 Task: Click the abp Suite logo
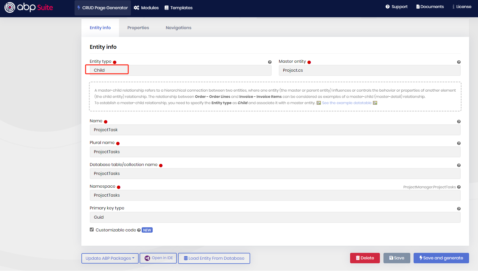pyautogui.click(x=29, y=7)
